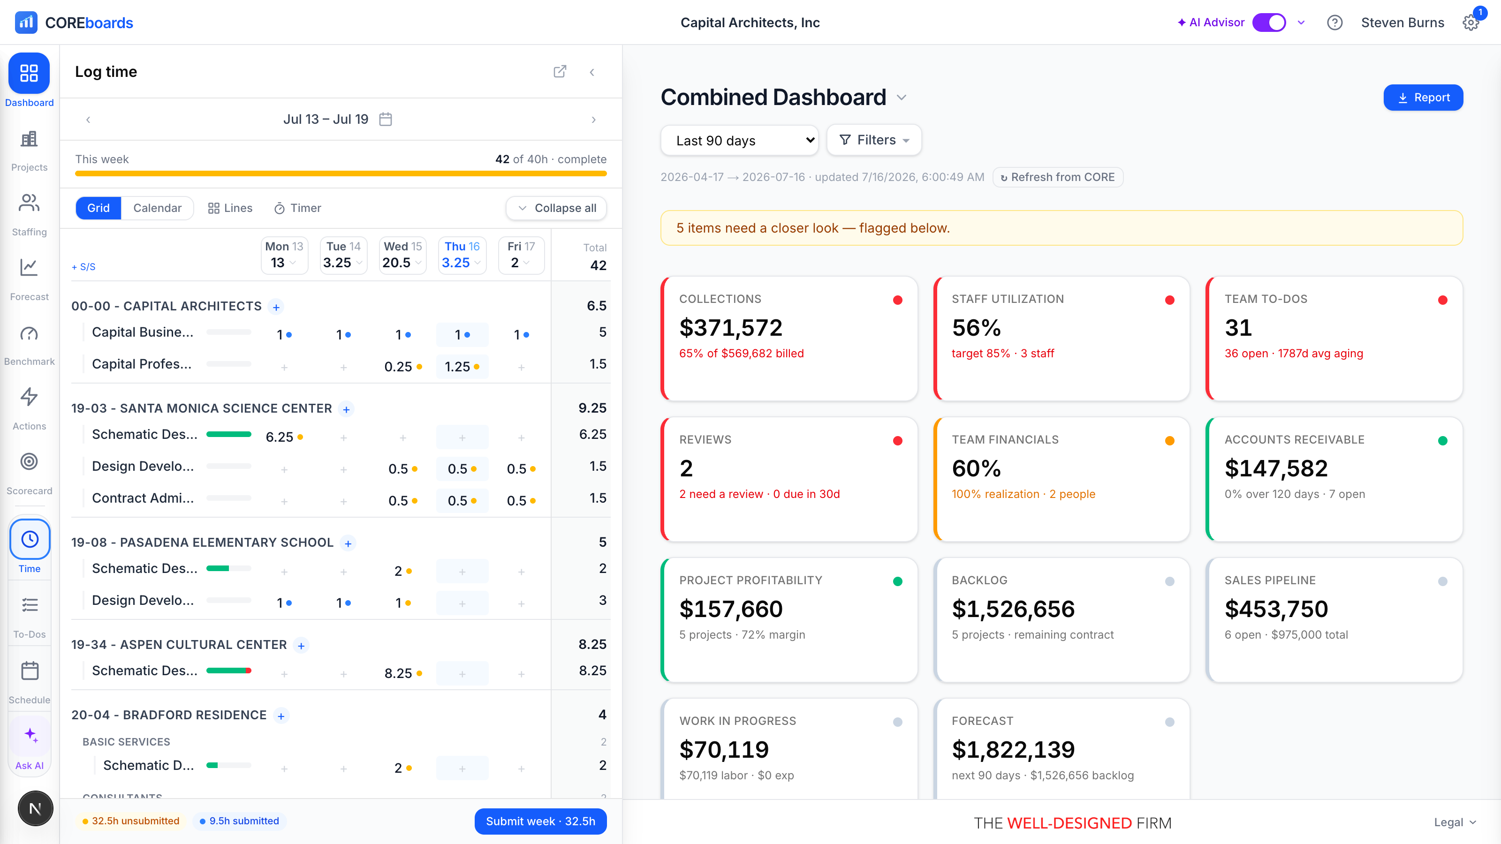Click the round N avatar icon
Screen dimensions: 1501x844
pyautogui.click(x=35, y=808)
